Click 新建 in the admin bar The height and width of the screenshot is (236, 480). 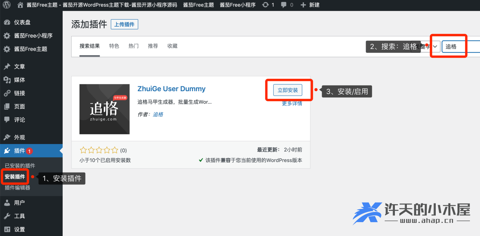point(314,5)
